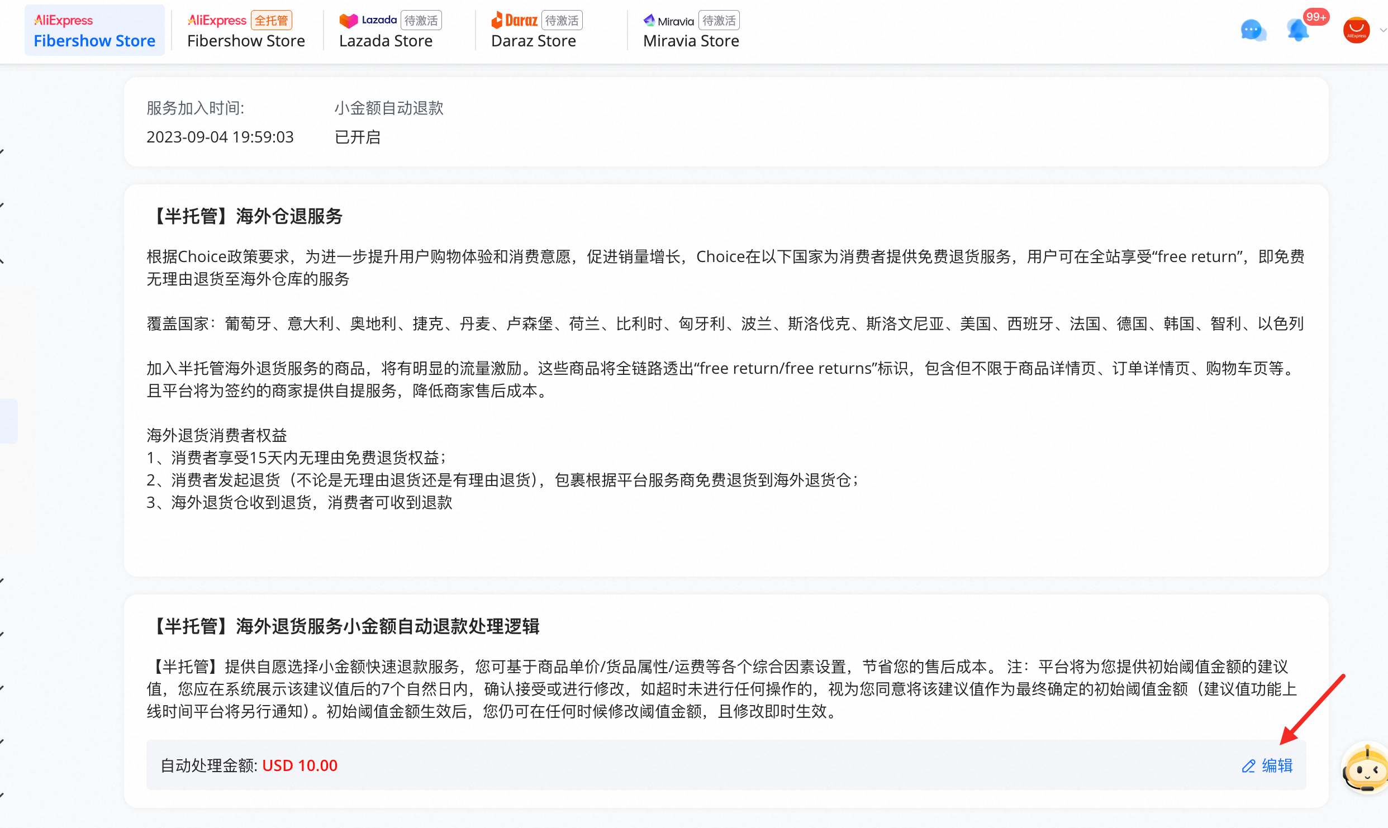Image resolution: width=1388 pixels, height=828 pixels.
Task: Click the pencil edit icon beside 编辑
Action: (x=1248, y=765)
